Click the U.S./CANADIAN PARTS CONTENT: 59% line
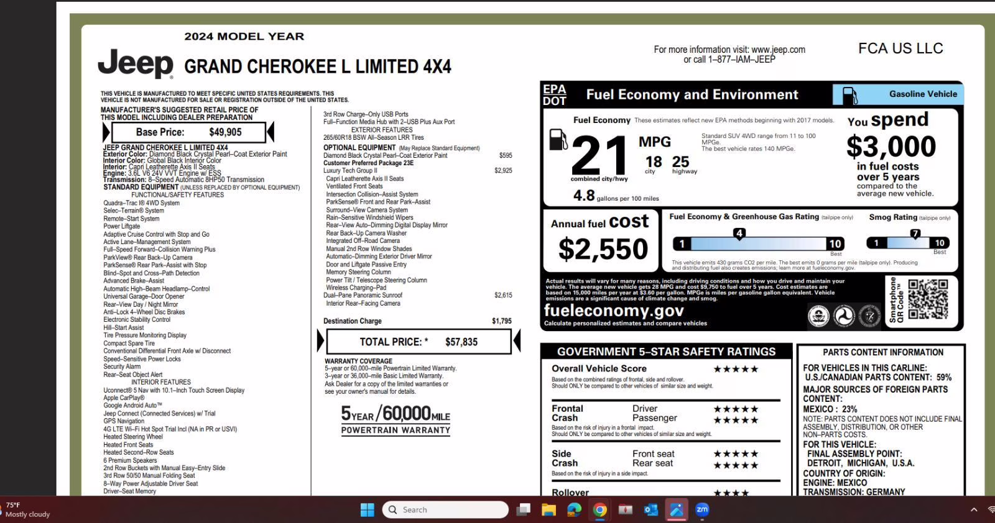The image size is (995, 523). (x=878, y=377)
